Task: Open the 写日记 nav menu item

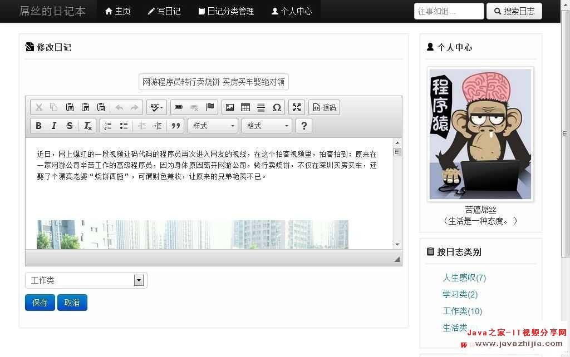Action: (164, 11)
